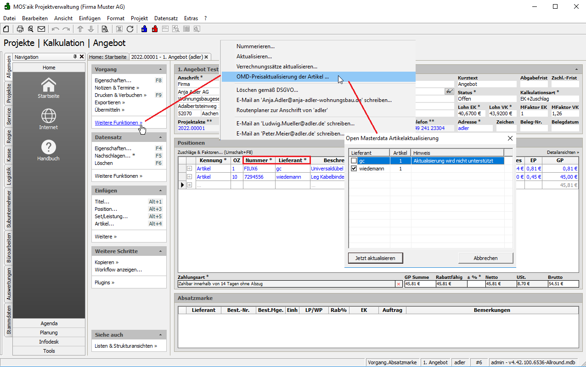Image resolution: width=586 pixels, height=367 pixels.
Task: Click Artikel... entry in Einfügen panel
Action: click(104, 224)
